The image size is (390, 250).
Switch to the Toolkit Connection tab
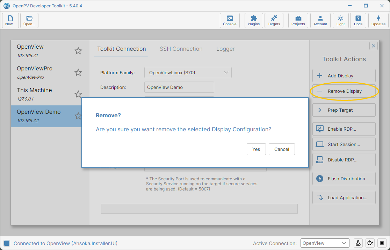point(121,49)
